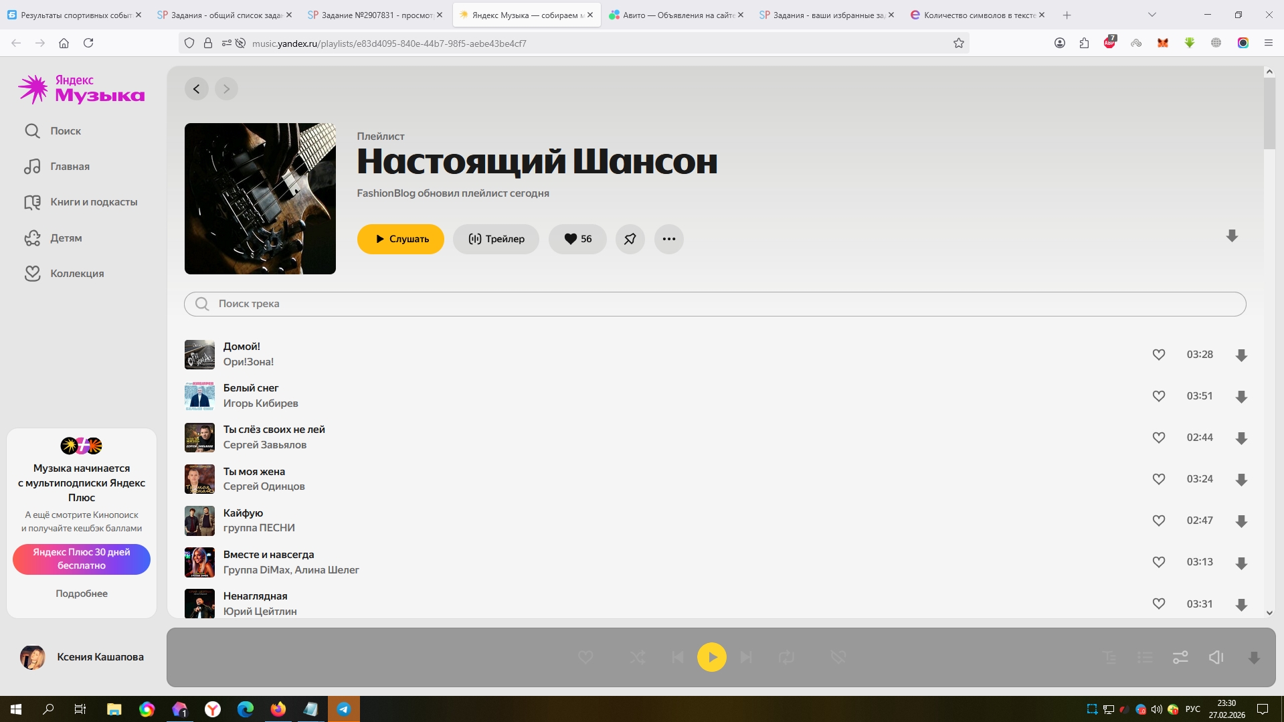1284x722 pixels.
Task: Open the Windows Start menu
Action: click(16, 709)
